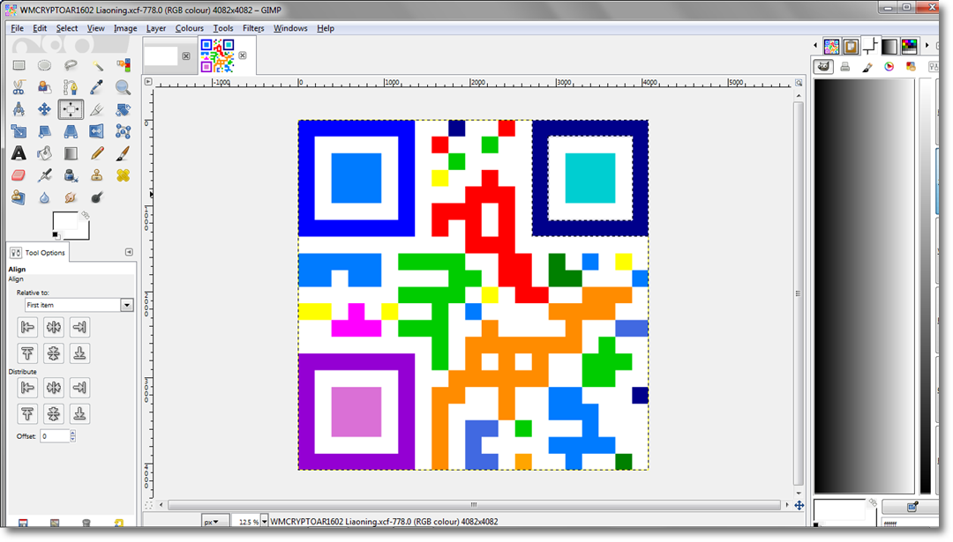Viewport: 953px width, 542px height.
Task: Switch colour selector to colour Wheel mode
Action: pyautogui.click(x=889, y=67)
